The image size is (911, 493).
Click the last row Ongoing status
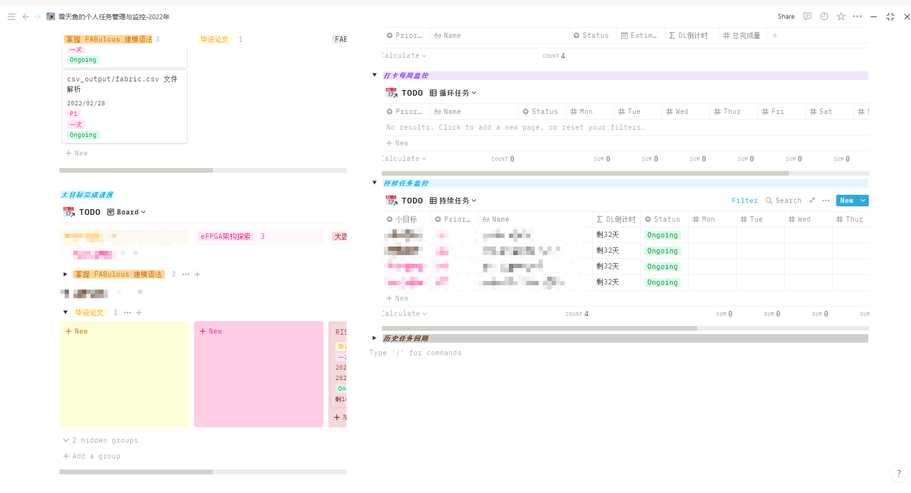(x=662, y=282)
